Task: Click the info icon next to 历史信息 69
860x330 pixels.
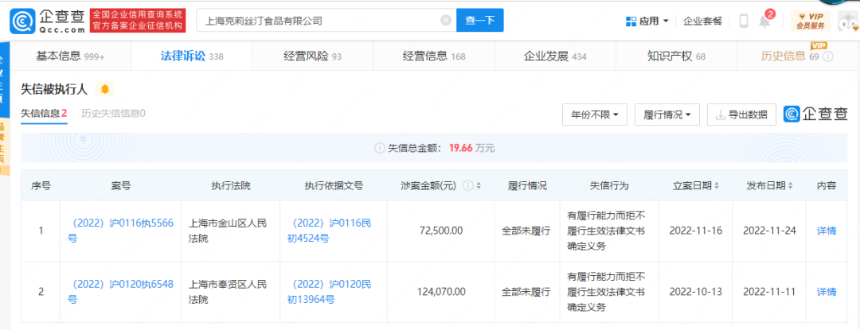Action: pyautogui.click(x=828, y=56)
